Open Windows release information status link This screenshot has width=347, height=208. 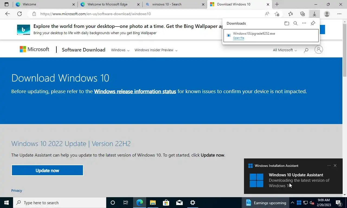click(135, 92)
